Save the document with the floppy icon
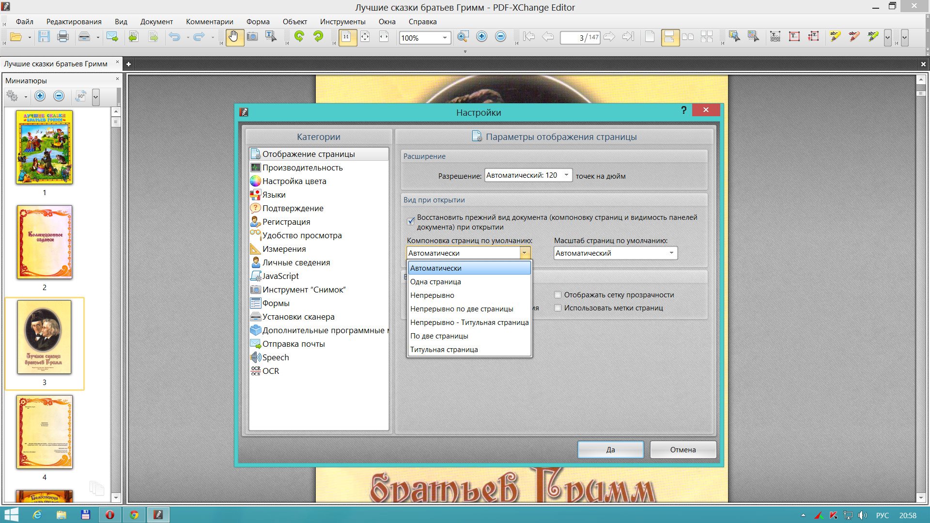Screen dimensions: 930x523 (x=44, y=37)
